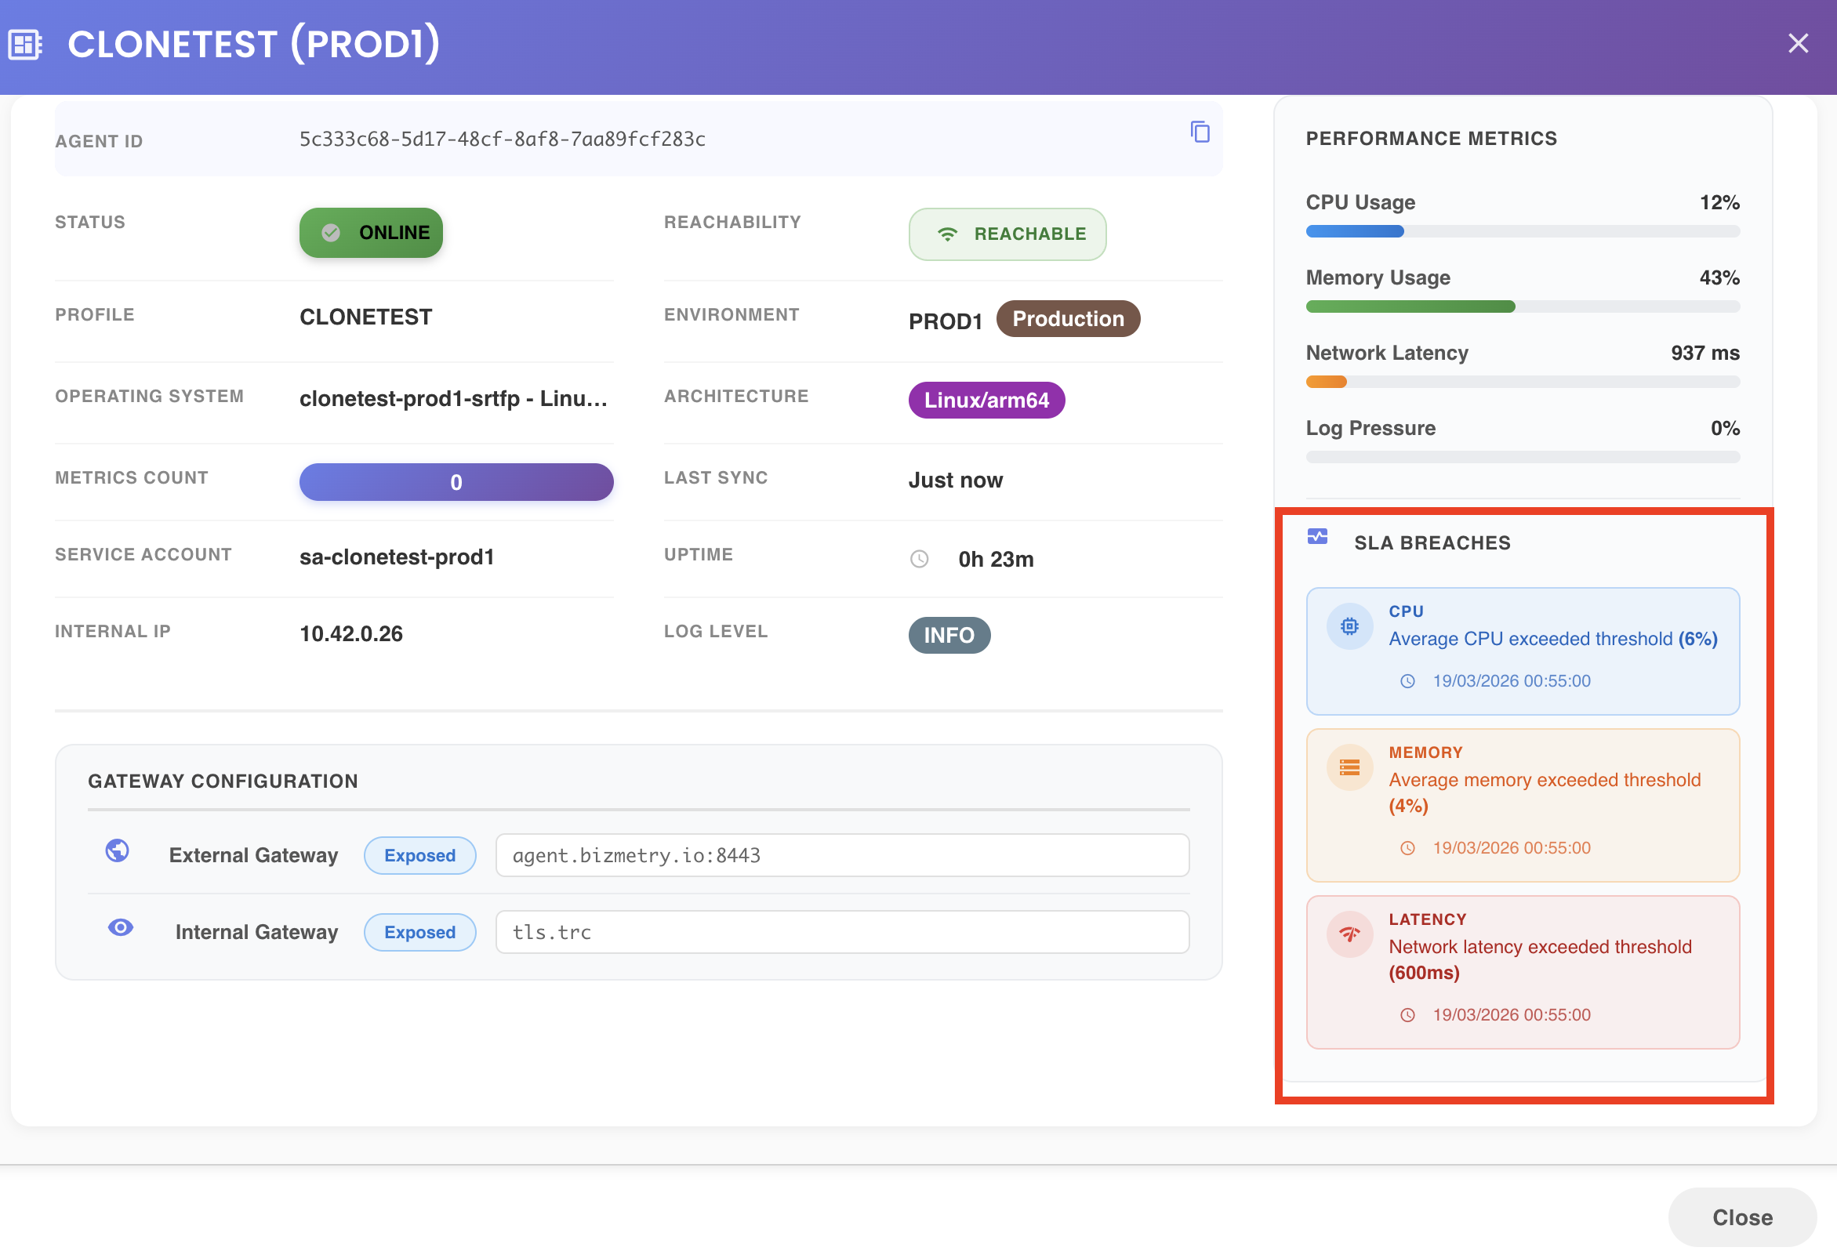Click the wifi icon in the REACHABLE badge

click(x=947, y=234)
